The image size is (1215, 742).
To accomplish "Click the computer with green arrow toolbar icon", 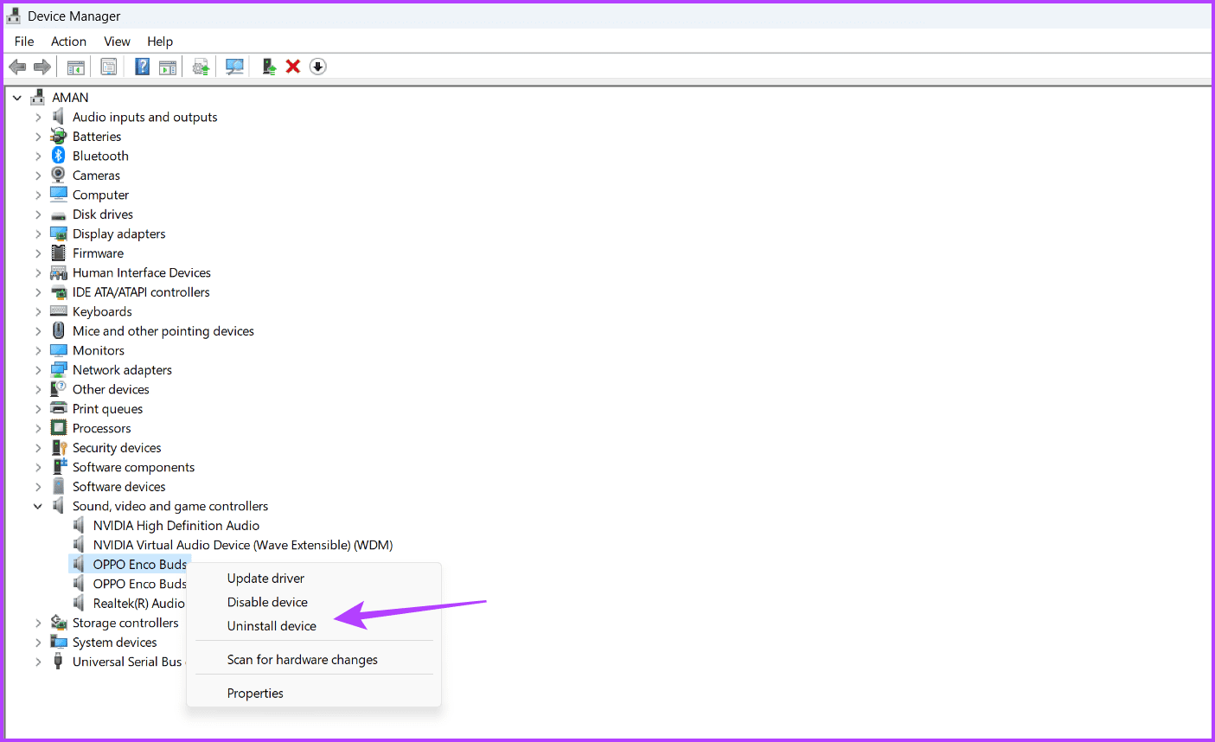I will click(x=269, y=67).
